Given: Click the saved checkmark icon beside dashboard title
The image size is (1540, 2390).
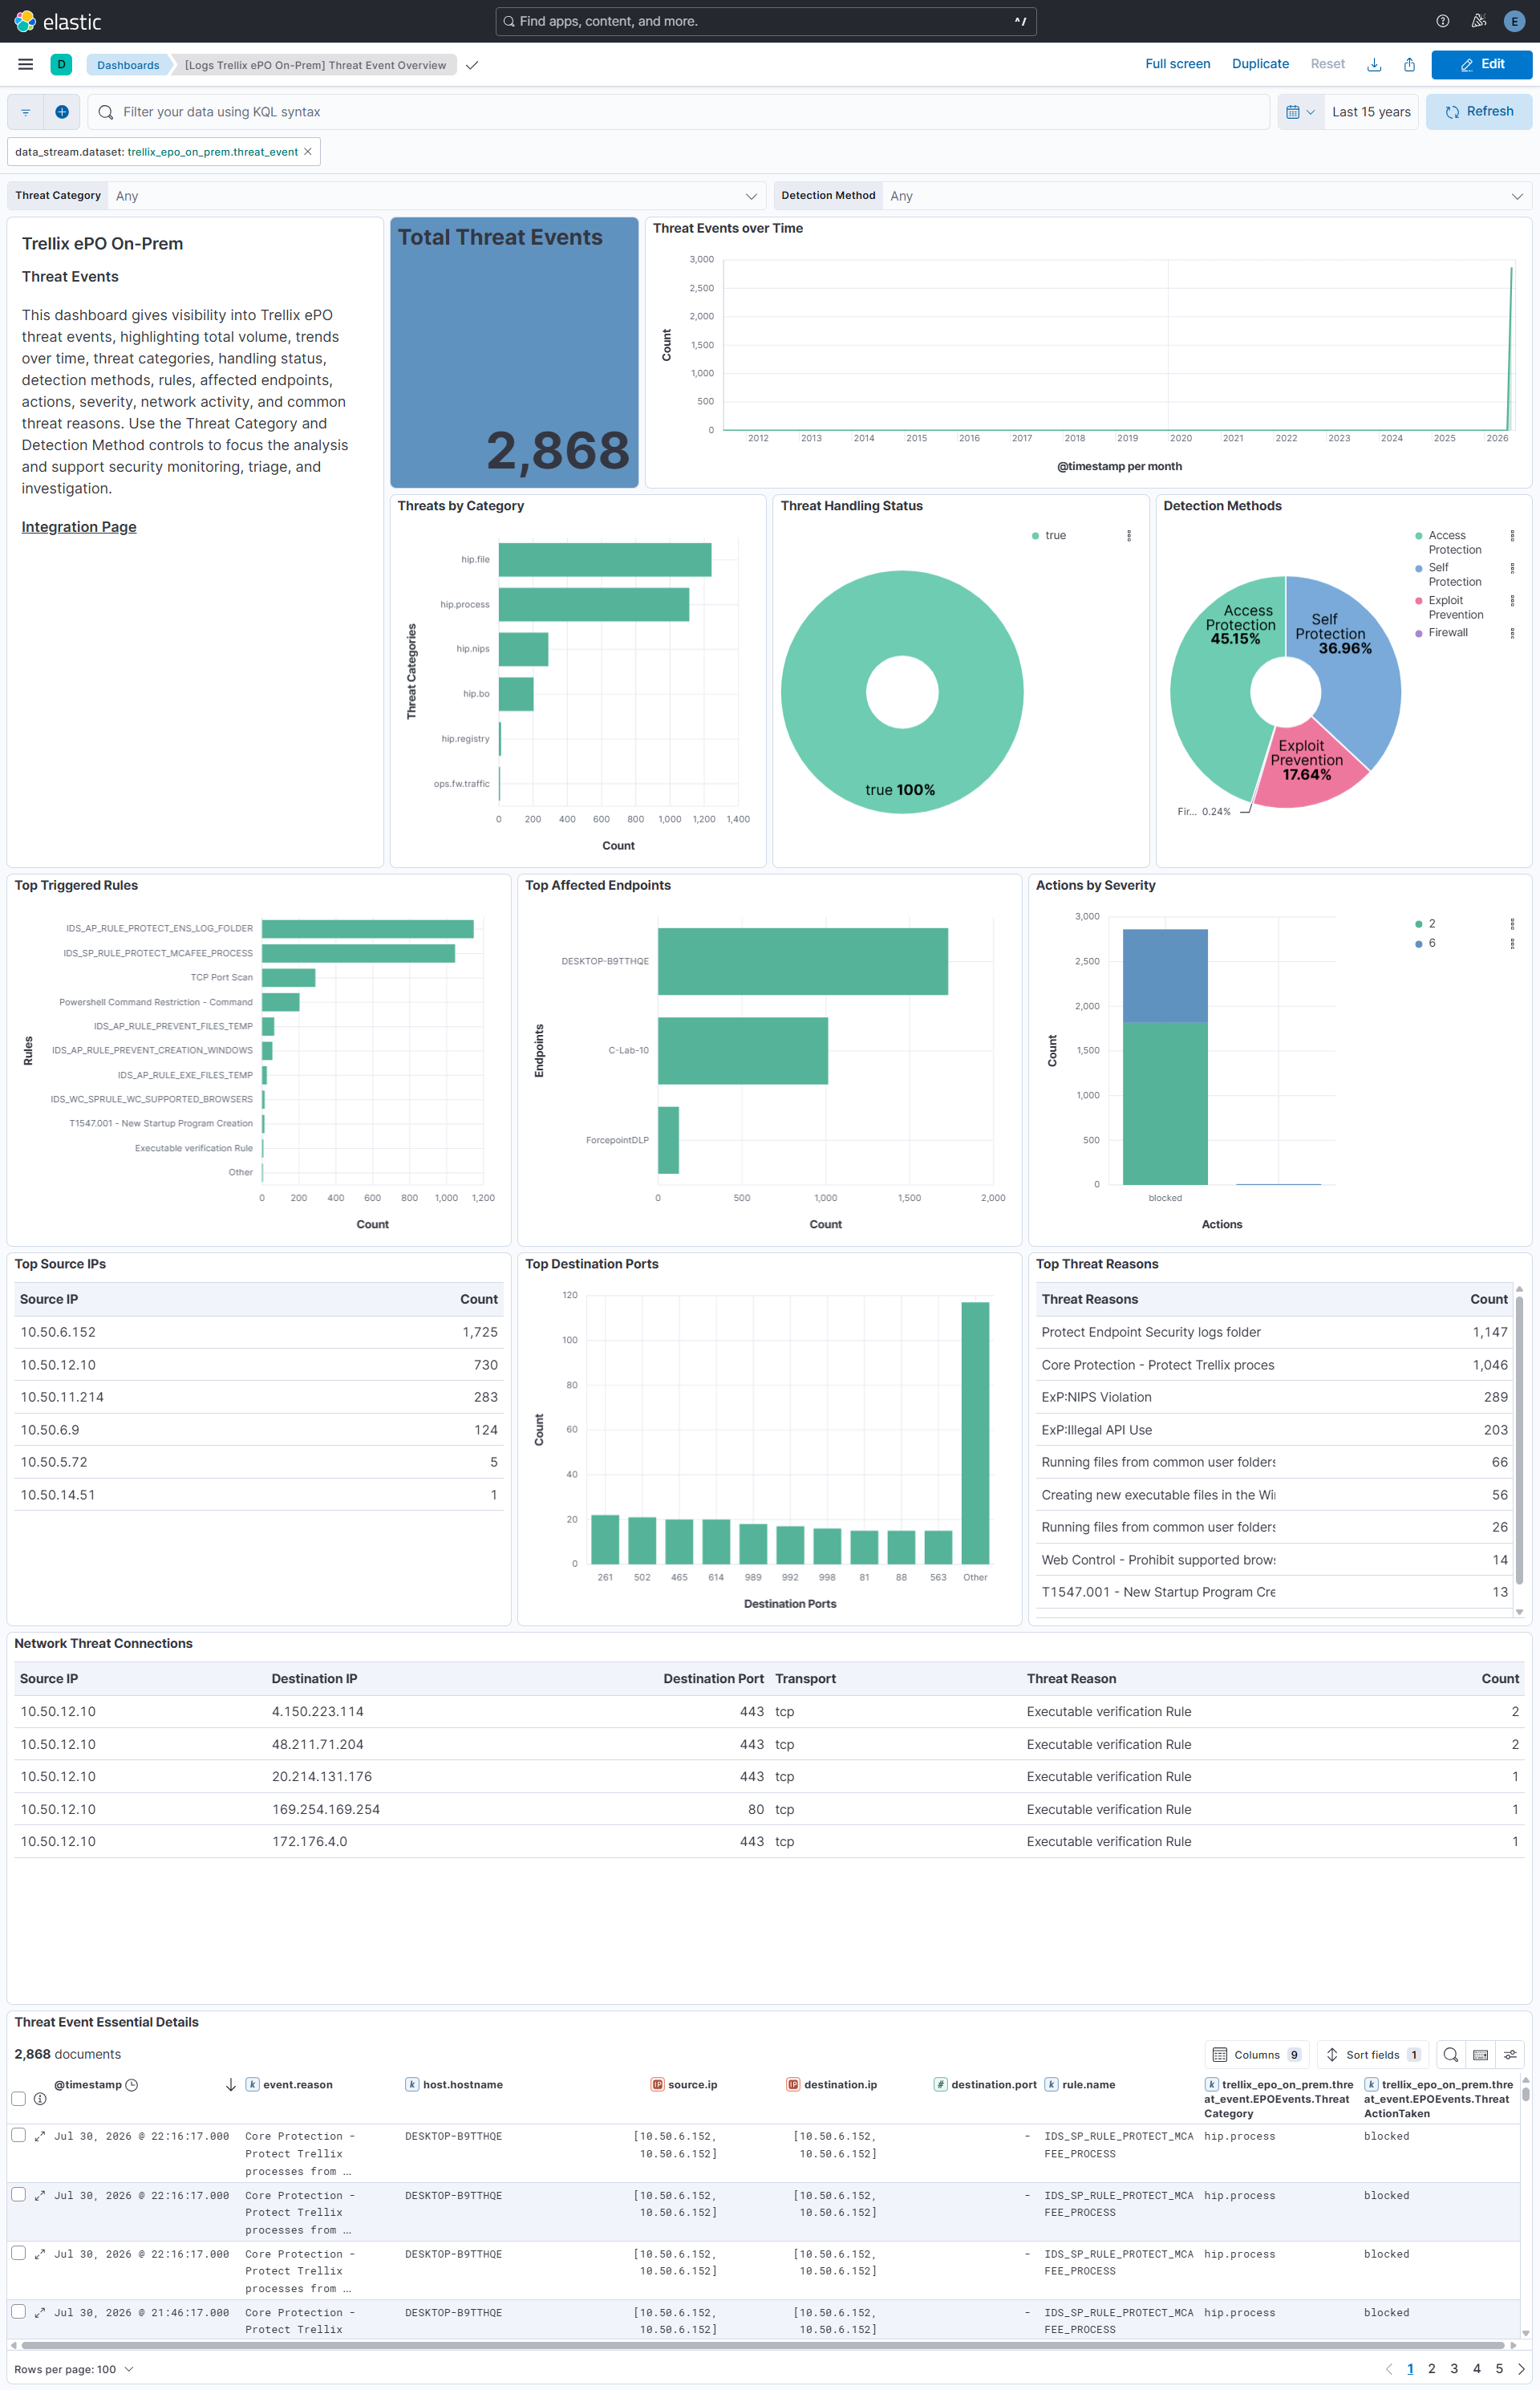Looking at the screenshot, I should pos(472,65).
